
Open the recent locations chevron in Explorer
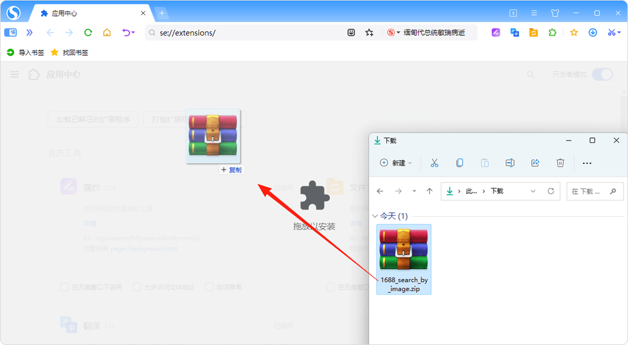(x=414, y=192)
